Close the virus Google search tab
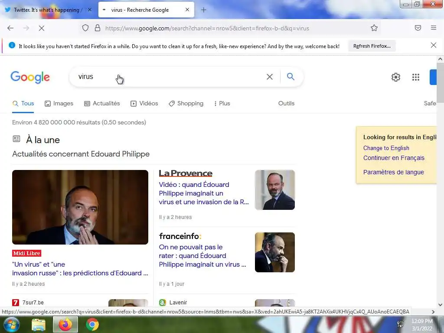Image resolution: width=444 pixels, height=333 pixels. [x=187, y=10]
